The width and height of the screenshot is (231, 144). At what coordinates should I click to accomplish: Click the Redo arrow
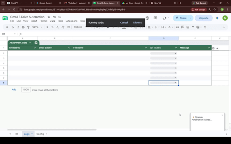(18, 27)
